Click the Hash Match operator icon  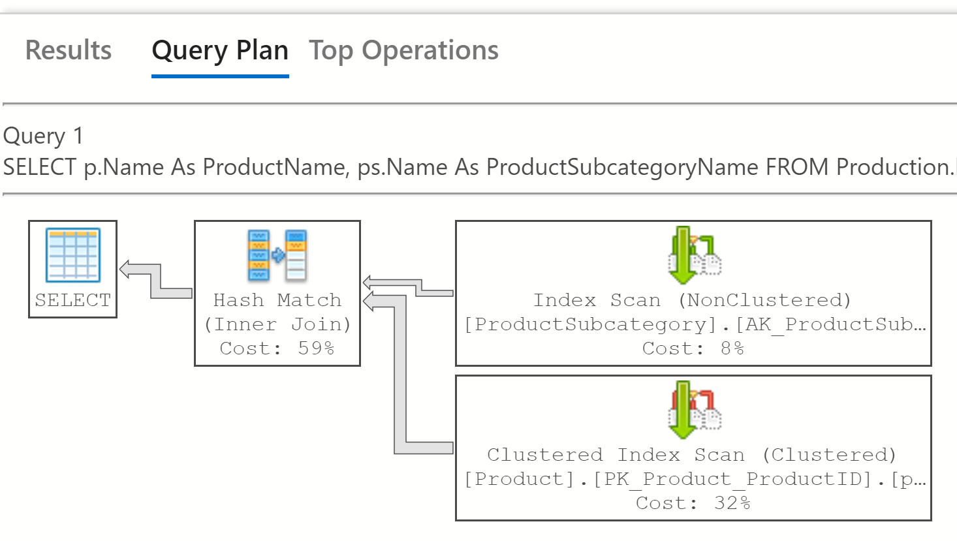(277, 255)
